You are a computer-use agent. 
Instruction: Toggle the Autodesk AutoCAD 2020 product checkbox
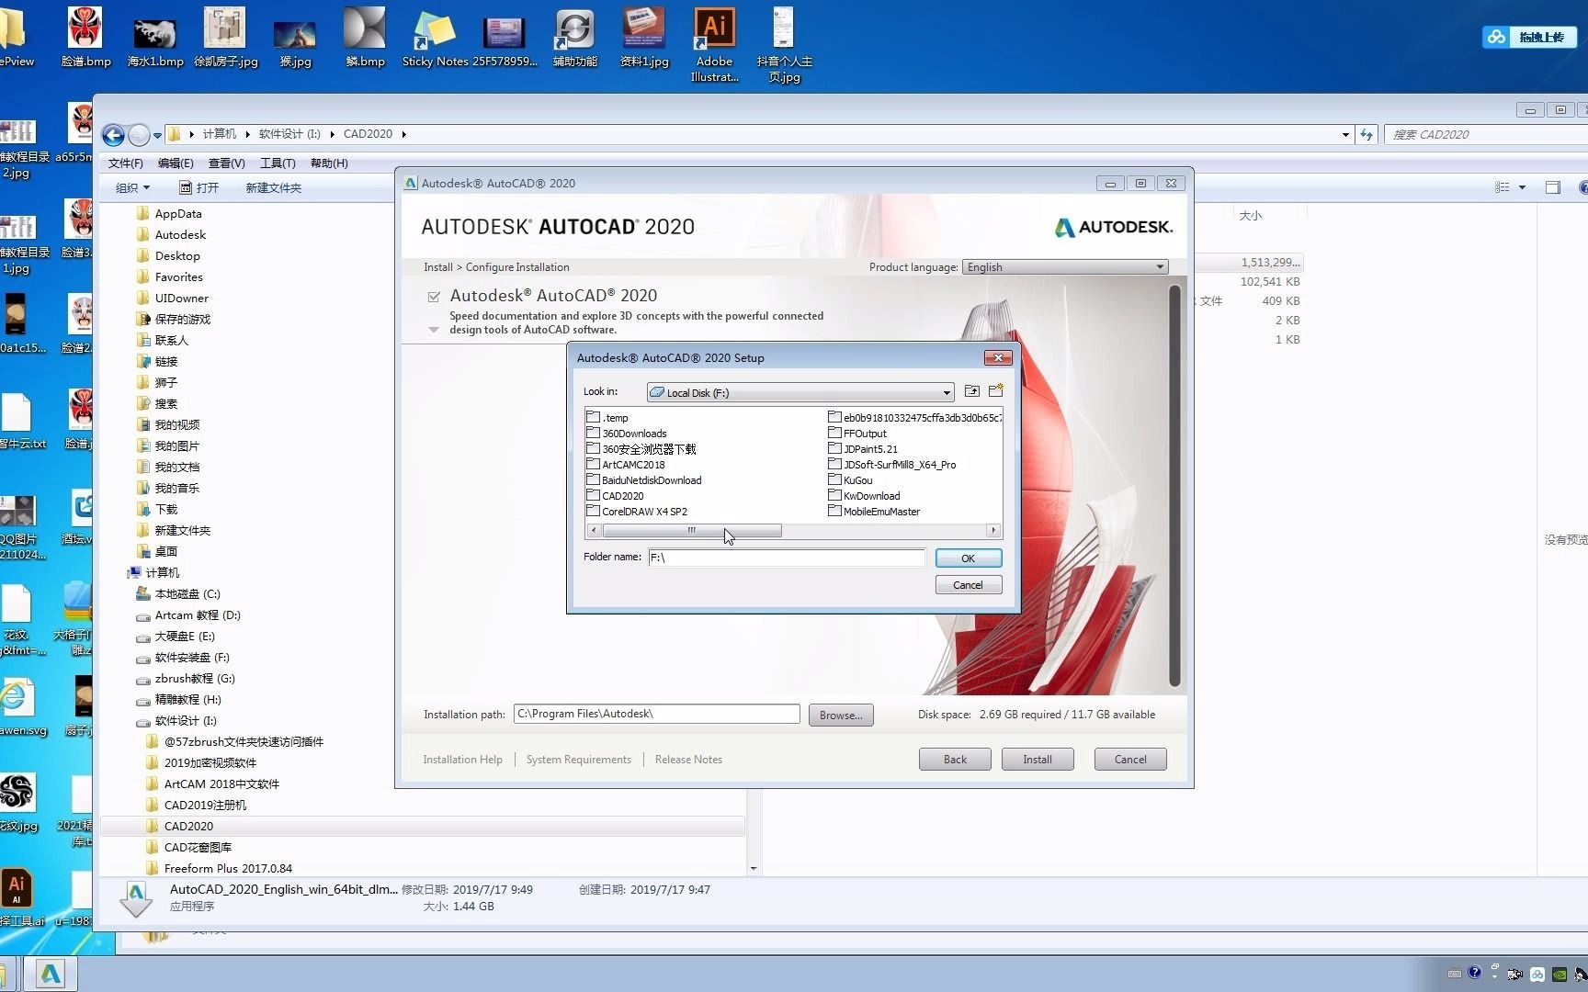(434, 297)
